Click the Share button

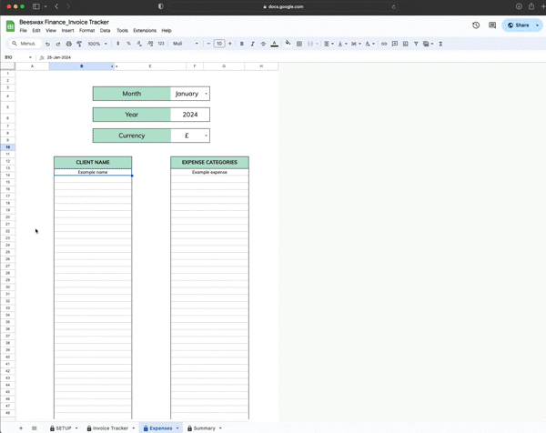pyautogui.click(x=519, y=25)
